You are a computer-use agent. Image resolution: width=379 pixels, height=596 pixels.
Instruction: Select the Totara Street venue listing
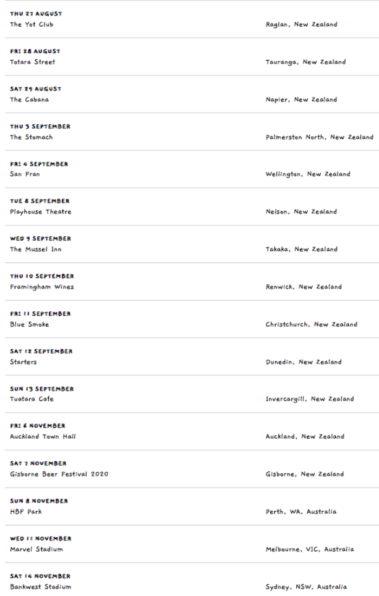tap(33, 62)
